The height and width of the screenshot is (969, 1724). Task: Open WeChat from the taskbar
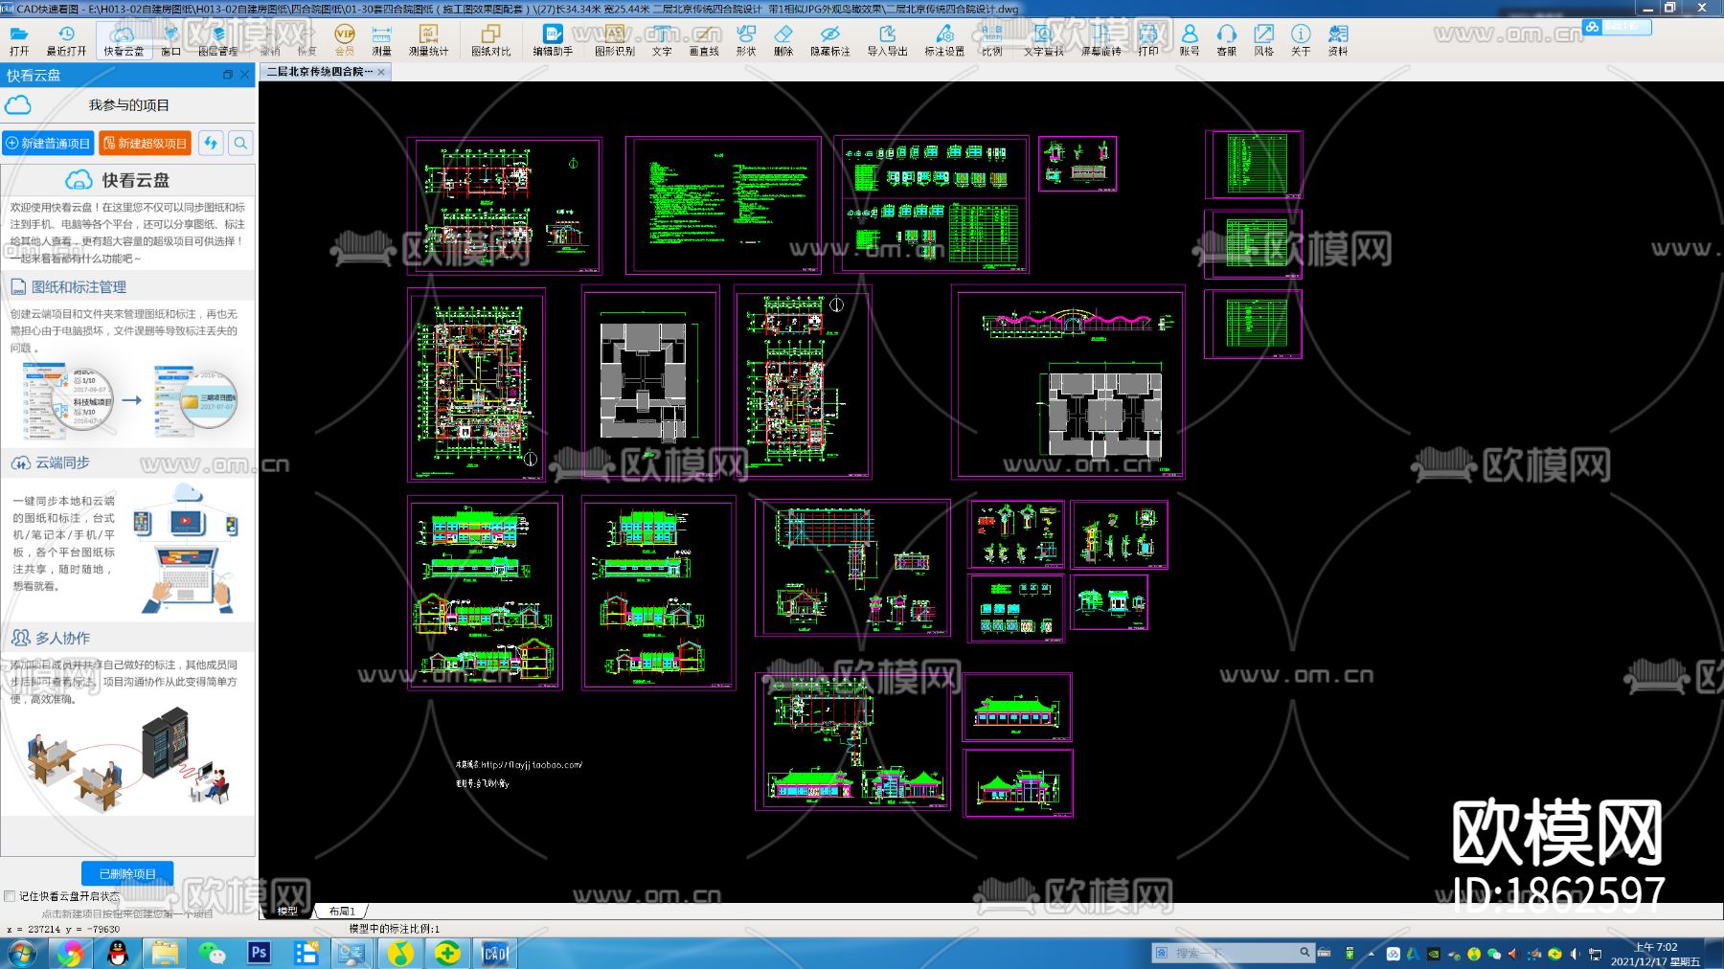coord(212,953)
